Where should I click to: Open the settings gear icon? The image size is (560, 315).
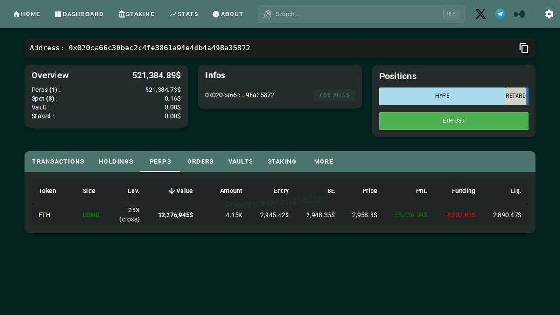[549, 14]
